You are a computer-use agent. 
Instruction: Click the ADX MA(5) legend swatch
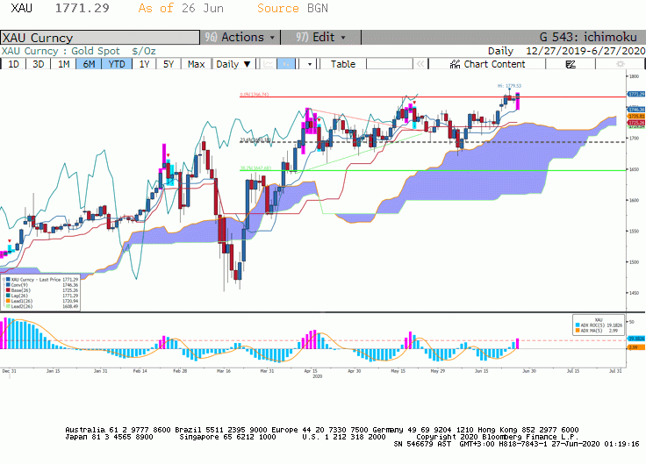[x=578, y=331]
